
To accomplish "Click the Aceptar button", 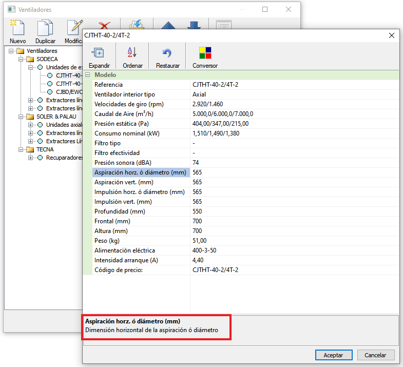I will (x=334, y=355).
